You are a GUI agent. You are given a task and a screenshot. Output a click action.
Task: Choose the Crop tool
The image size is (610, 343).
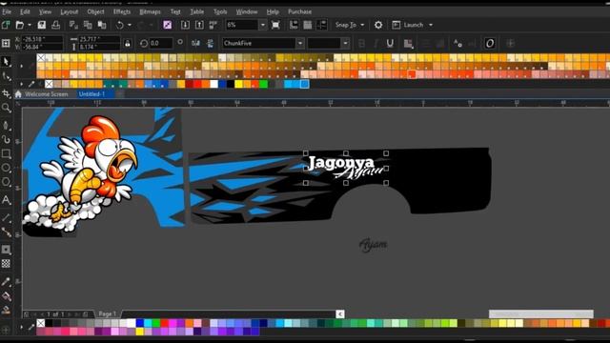click(6, 93)
